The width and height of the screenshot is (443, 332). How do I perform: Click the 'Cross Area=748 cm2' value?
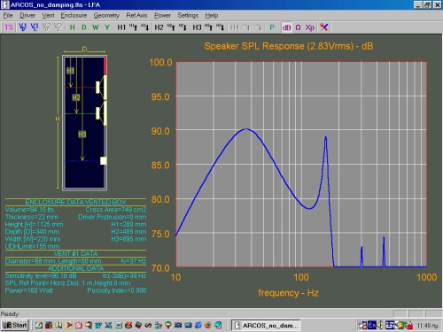(x=116, y=210)
